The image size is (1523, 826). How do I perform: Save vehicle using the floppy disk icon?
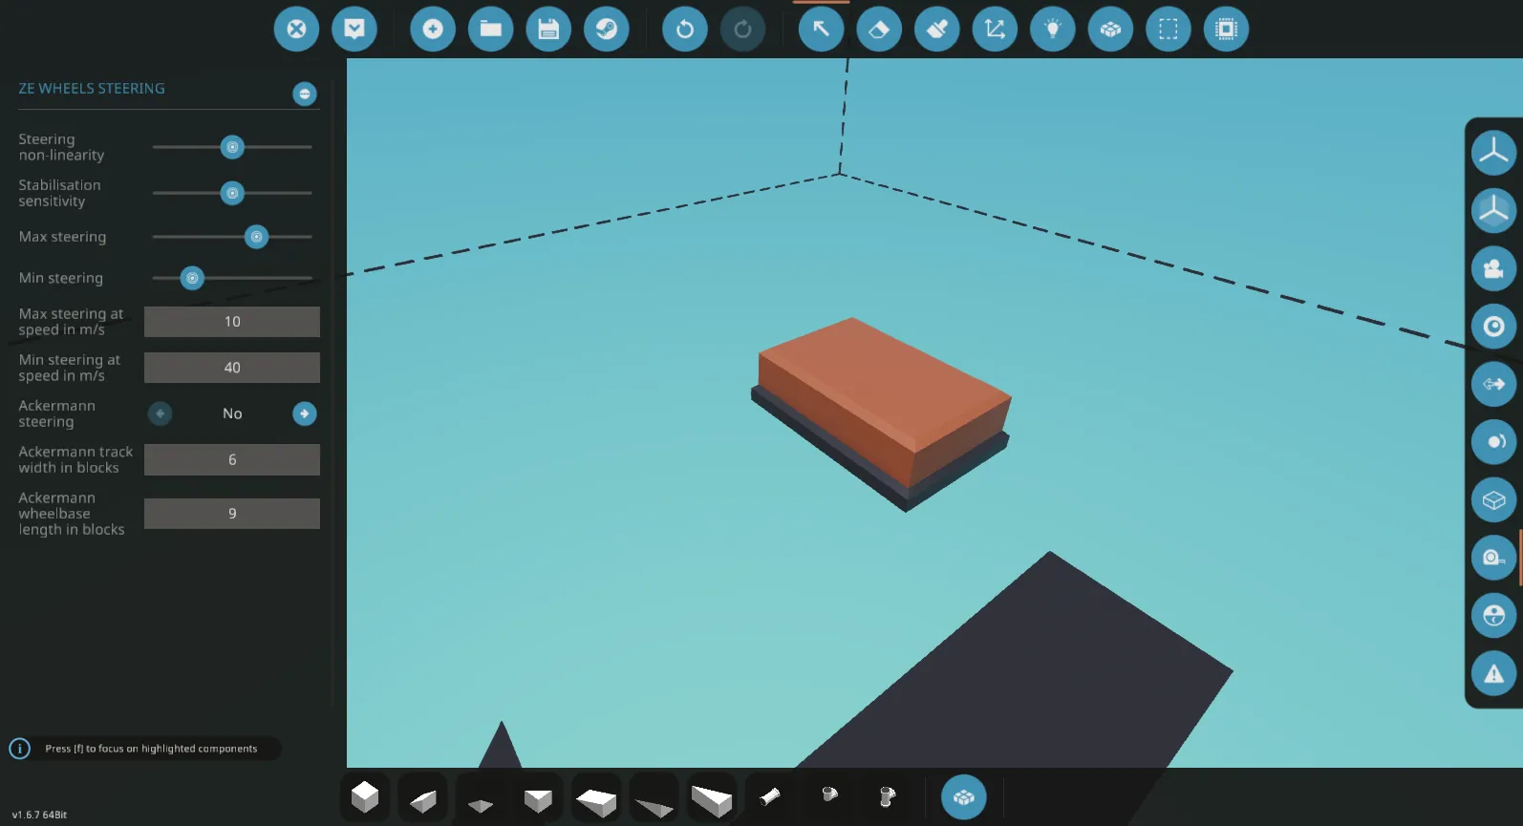tap(548, 29)
